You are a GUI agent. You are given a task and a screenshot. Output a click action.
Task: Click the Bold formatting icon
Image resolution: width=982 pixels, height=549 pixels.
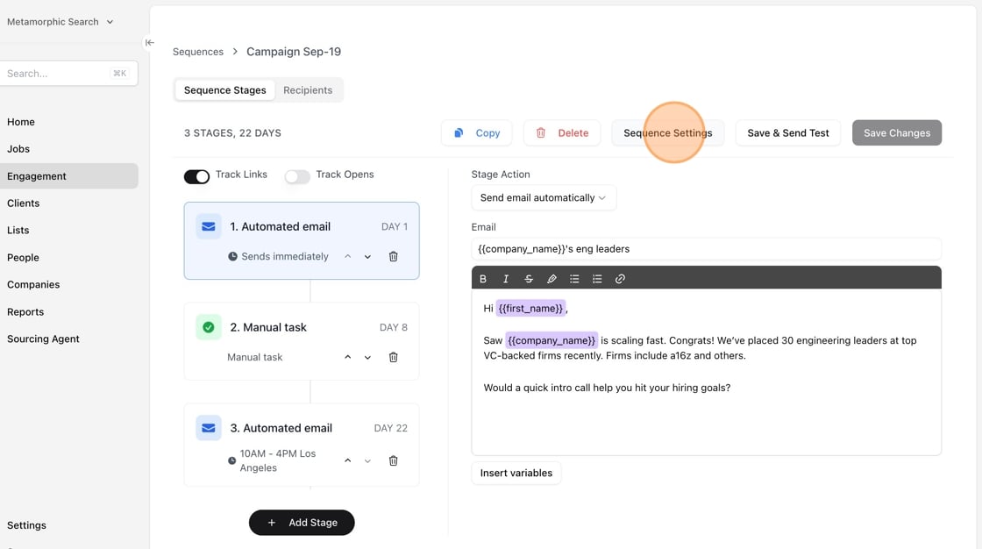[x=483, y=279]
